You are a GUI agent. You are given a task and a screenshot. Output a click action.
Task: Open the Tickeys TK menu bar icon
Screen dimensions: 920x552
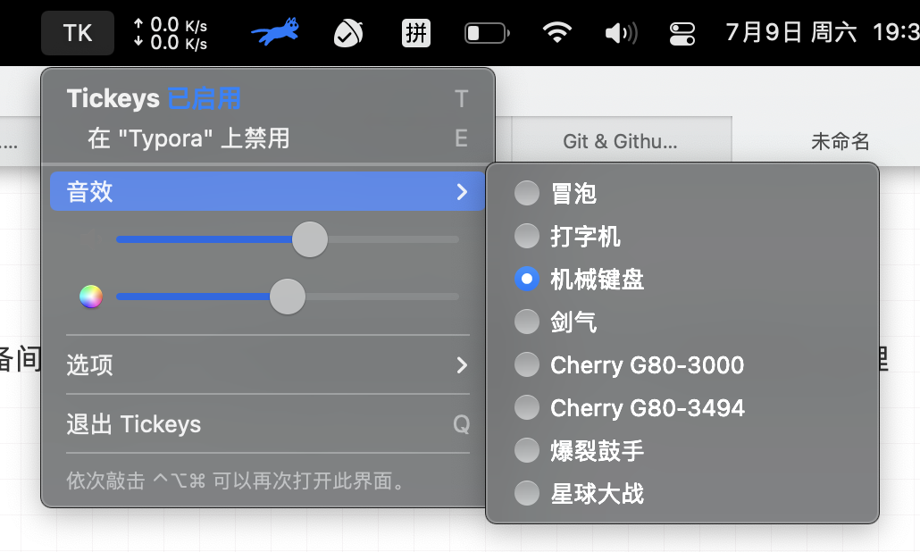[78, 33]
